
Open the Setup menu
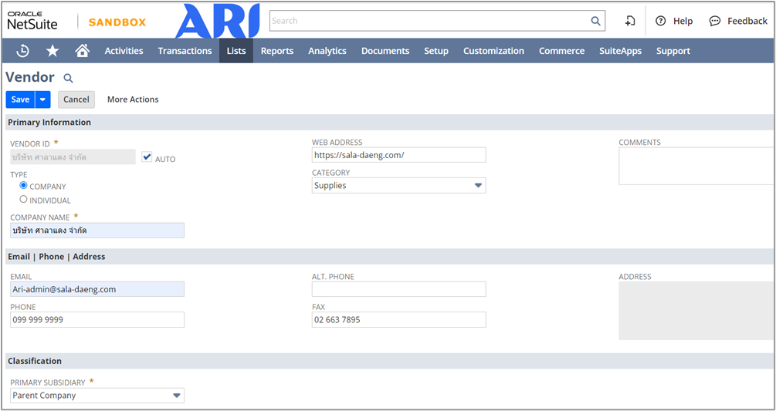click(436, 51)
